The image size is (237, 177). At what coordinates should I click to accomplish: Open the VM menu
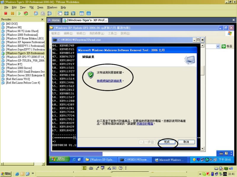click(31, 7)
